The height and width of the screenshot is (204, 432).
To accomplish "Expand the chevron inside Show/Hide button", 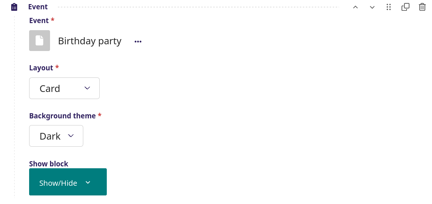I will pyautogui.click(x=88, y=182).
